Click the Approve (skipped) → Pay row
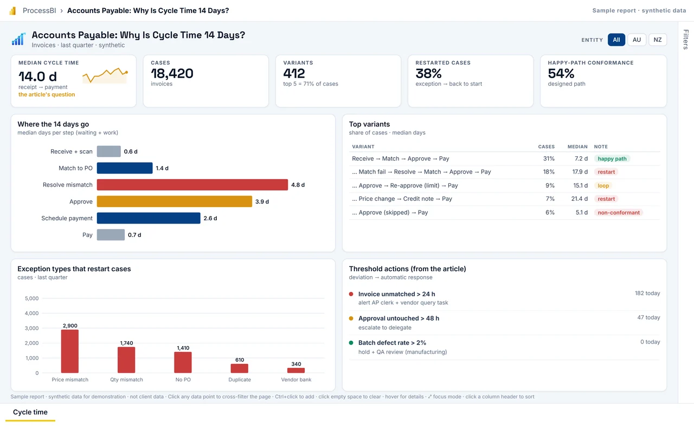 pyautogui.click(x=504, y=213)
